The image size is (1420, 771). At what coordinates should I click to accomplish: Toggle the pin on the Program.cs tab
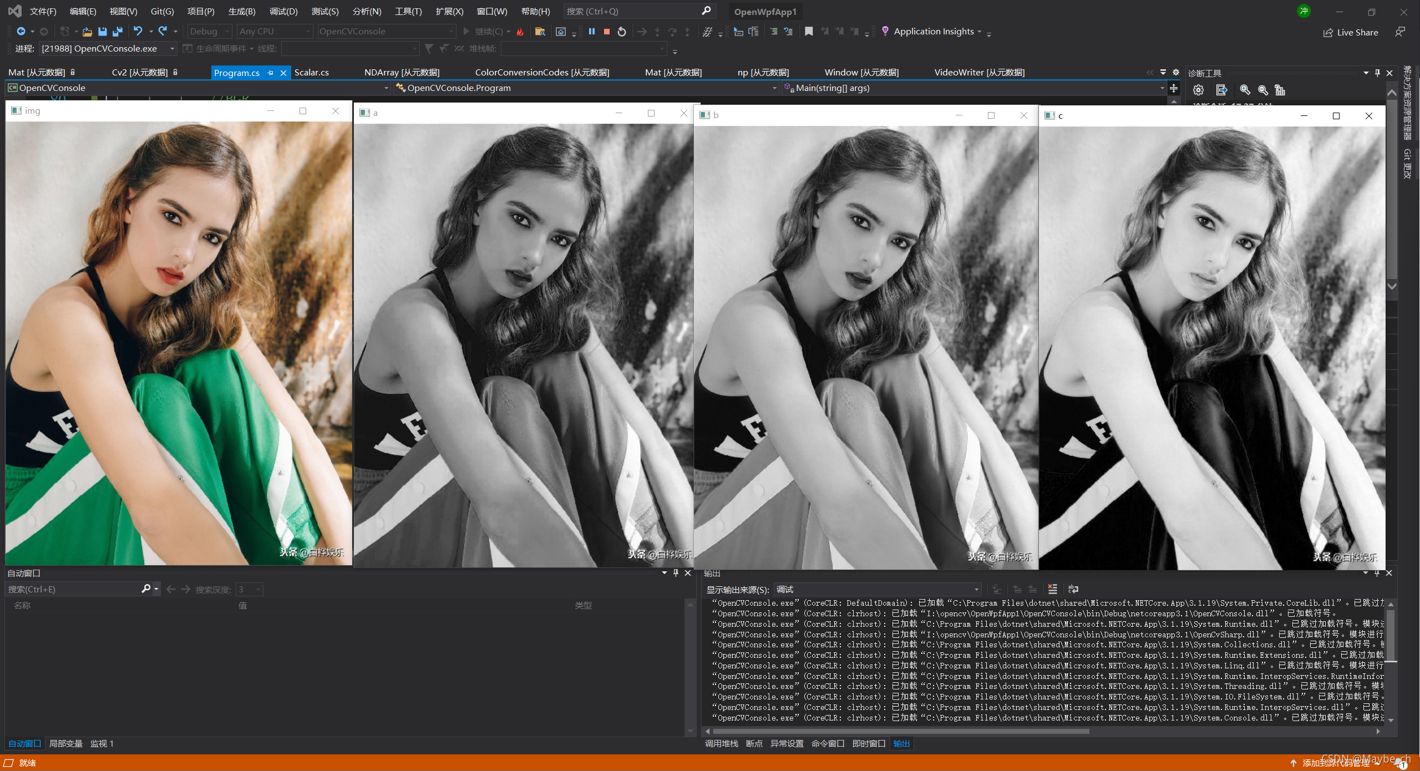tap(270, 73)
